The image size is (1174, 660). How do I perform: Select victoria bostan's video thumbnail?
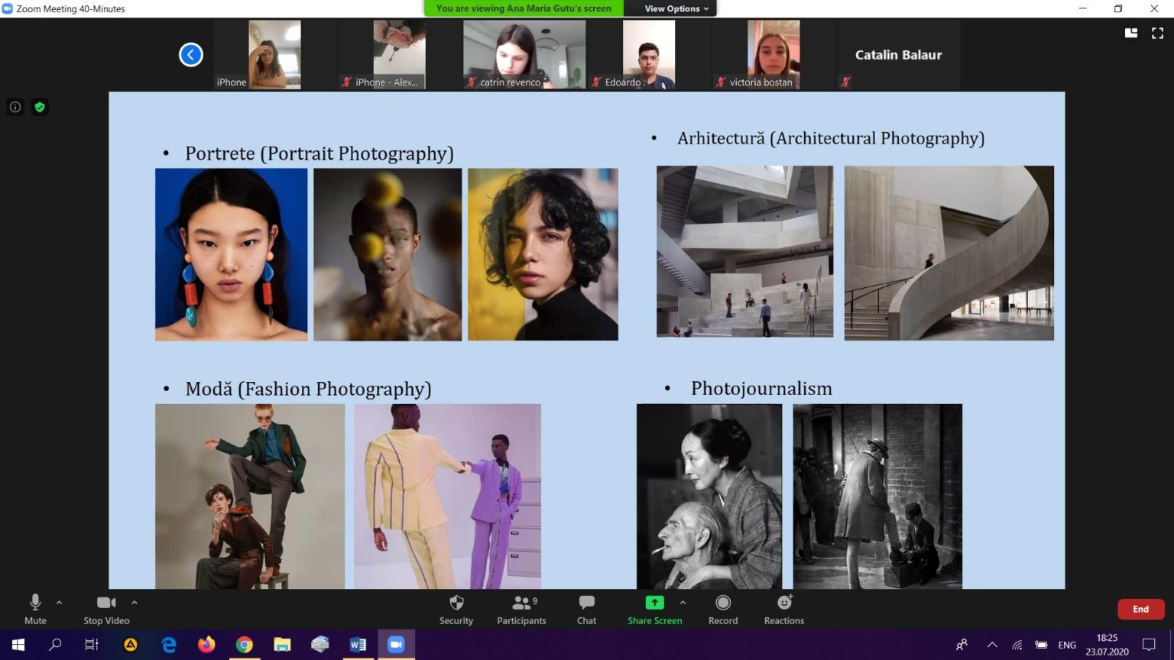[773, 54]
